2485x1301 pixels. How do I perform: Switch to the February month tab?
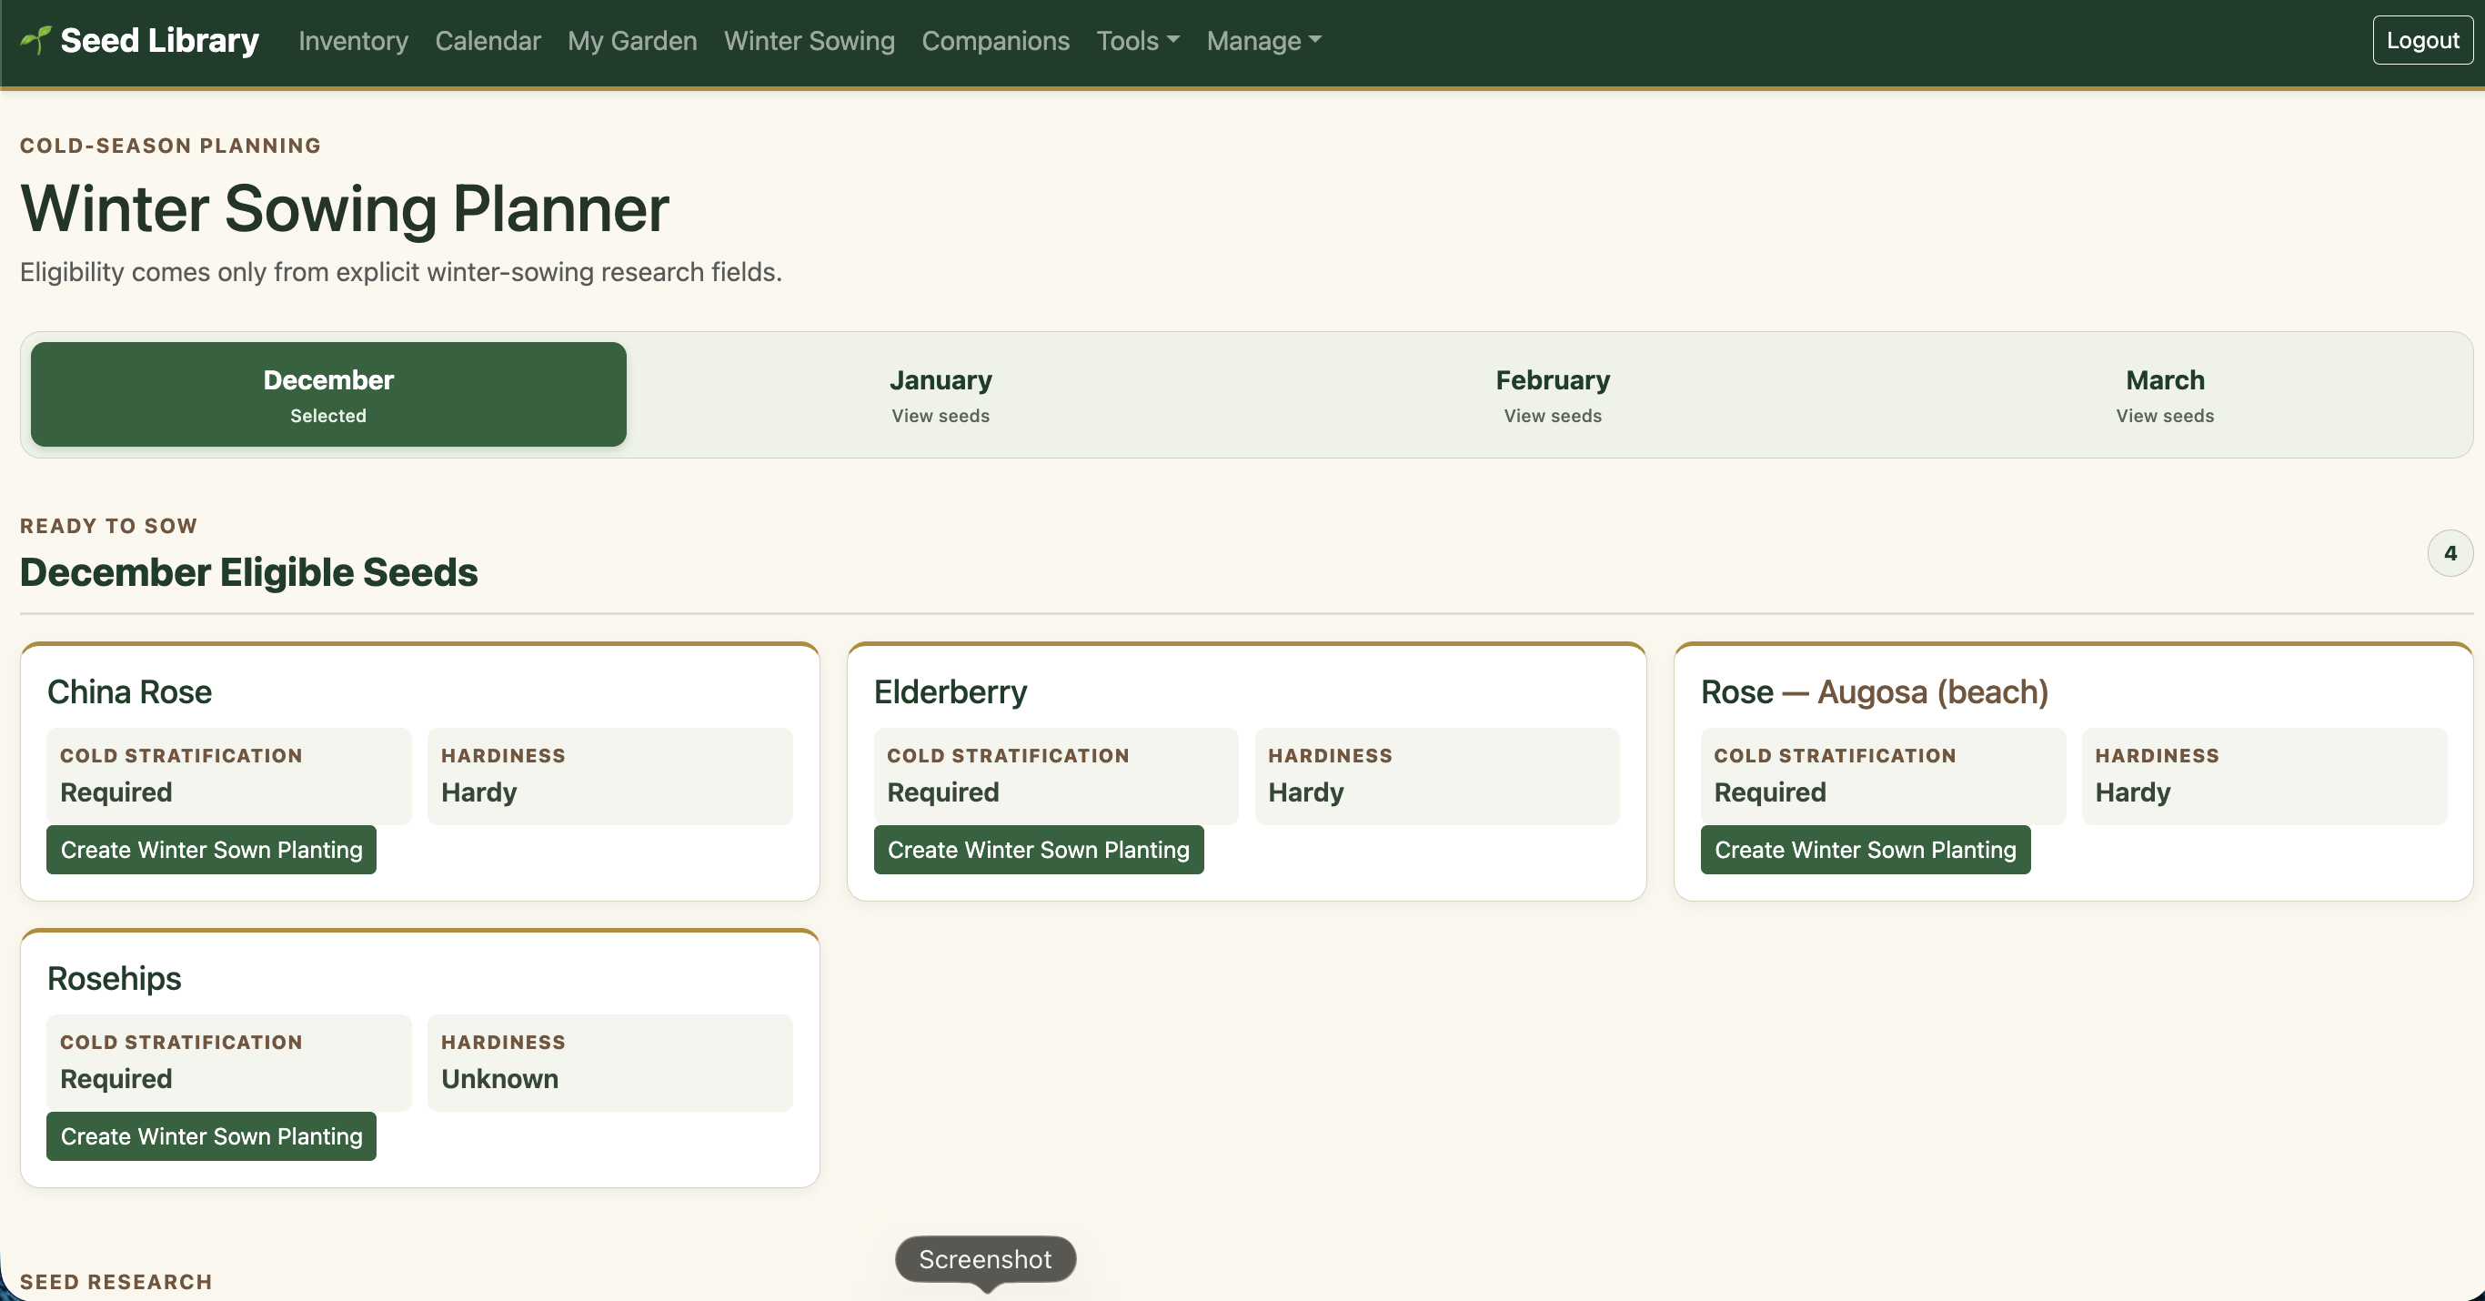[x=1554, y=395]
